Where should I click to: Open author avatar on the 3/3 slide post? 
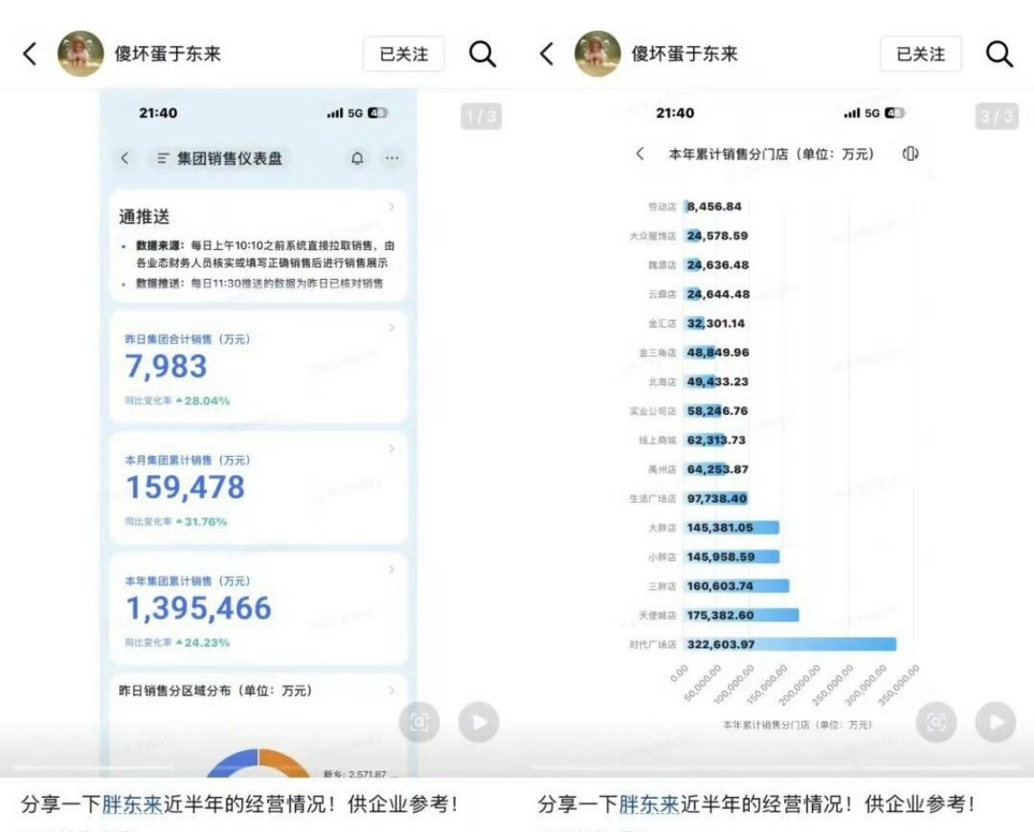click(597, 53)
